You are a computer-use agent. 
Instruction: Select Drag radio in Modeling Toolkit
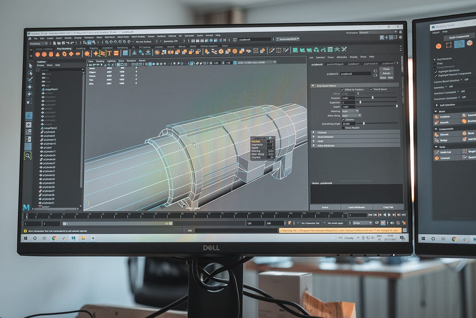435,64
